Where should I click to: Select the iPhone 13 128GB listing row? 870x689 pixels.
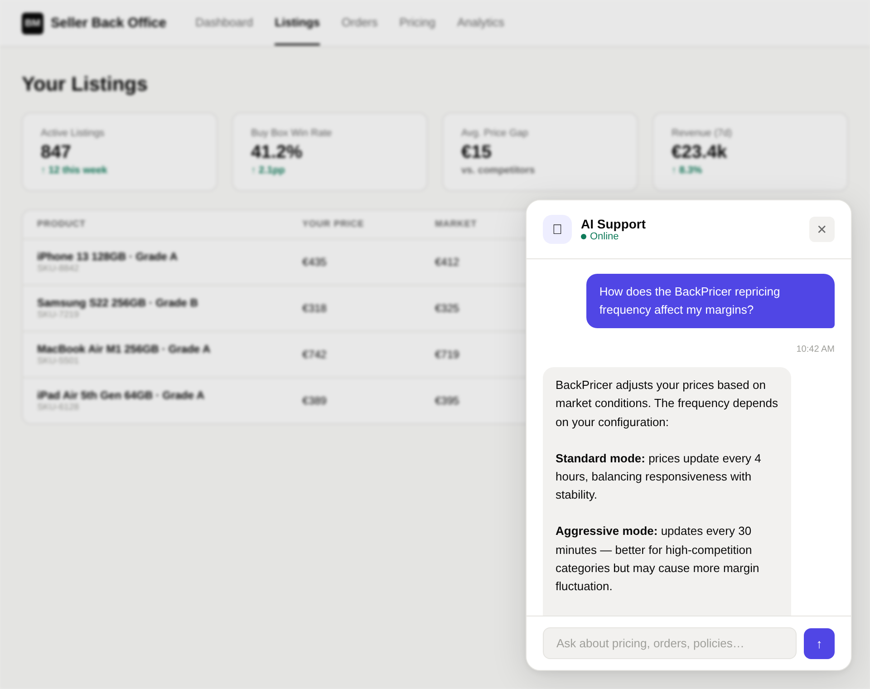(x=272, y=262)
